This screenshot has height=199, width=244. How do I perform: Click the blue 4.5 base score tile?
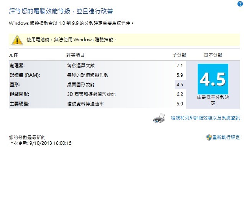(x=213, y=79)
